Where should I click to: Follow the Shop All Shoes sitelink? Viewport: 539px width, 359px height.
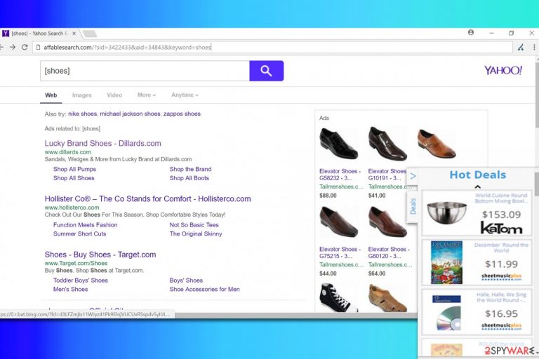tap(74, 178)
